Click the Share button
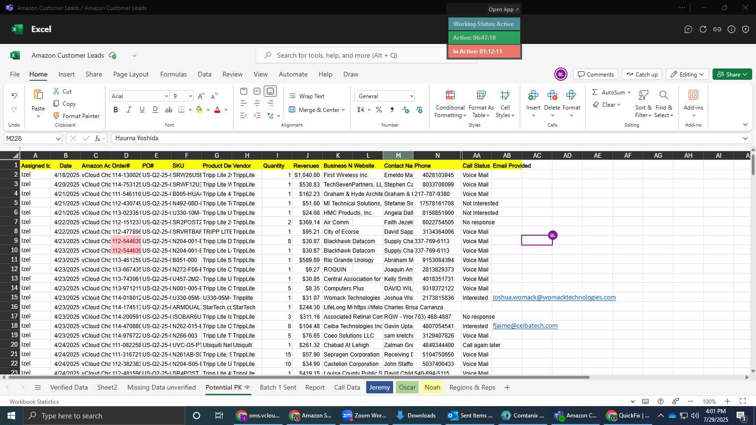The image size is (756, 425). click(732, 74)
